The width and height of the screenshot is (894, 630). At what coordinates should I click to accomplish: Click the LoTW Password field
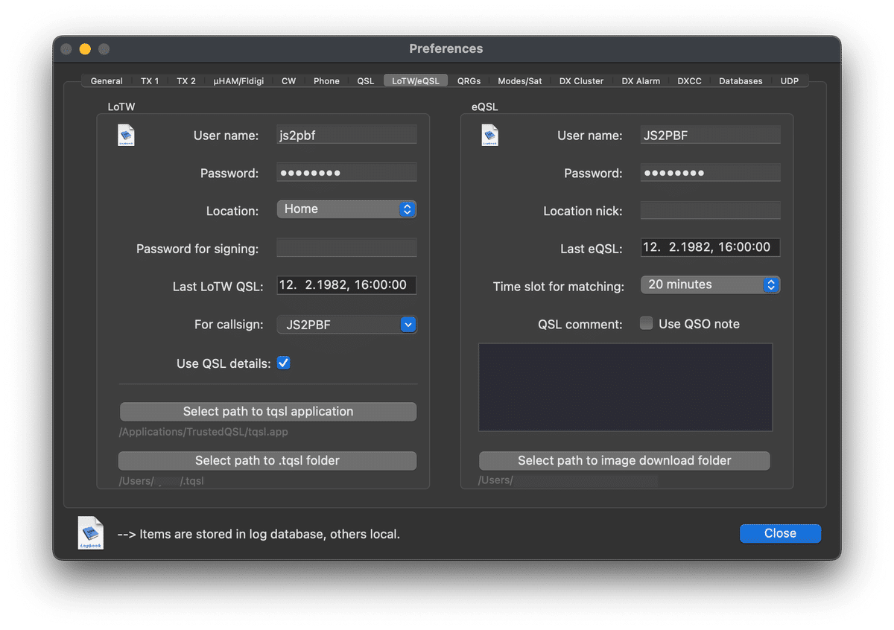[346, 173]
